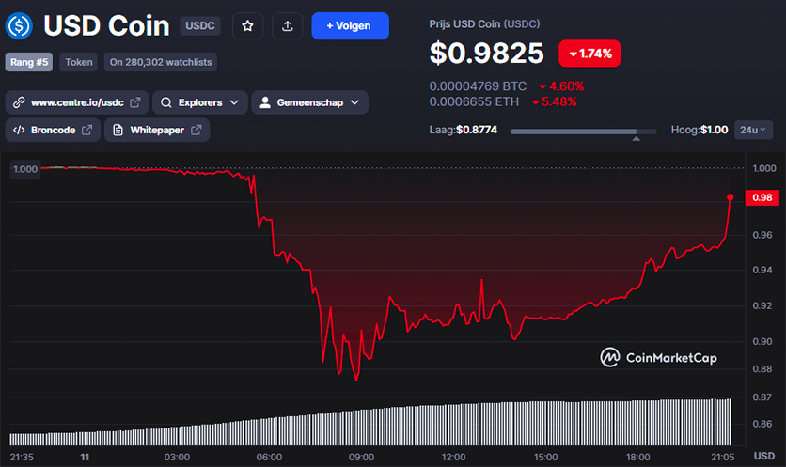Image resolution: width=786 pixels, height=467 pixels.
Task: Click the USDC ticker badge
Action: [200, 25]
